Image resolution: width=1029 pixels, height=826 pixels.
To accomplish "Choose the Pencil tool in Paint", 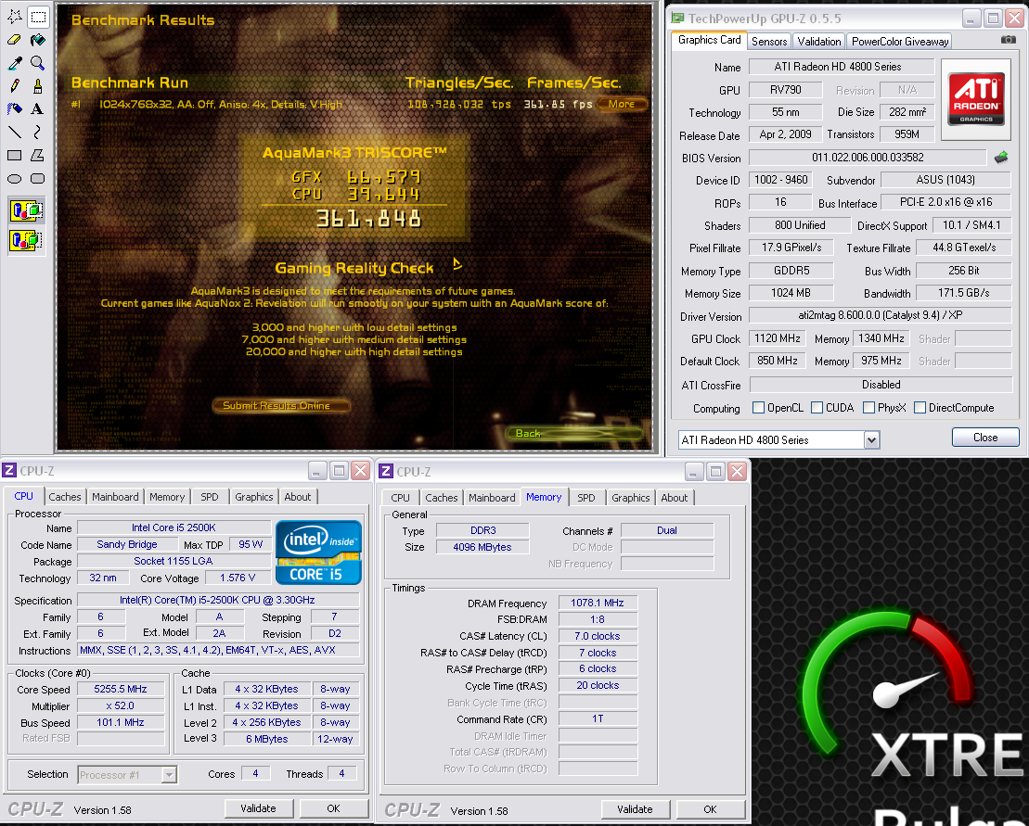I will tap(15, 86).
